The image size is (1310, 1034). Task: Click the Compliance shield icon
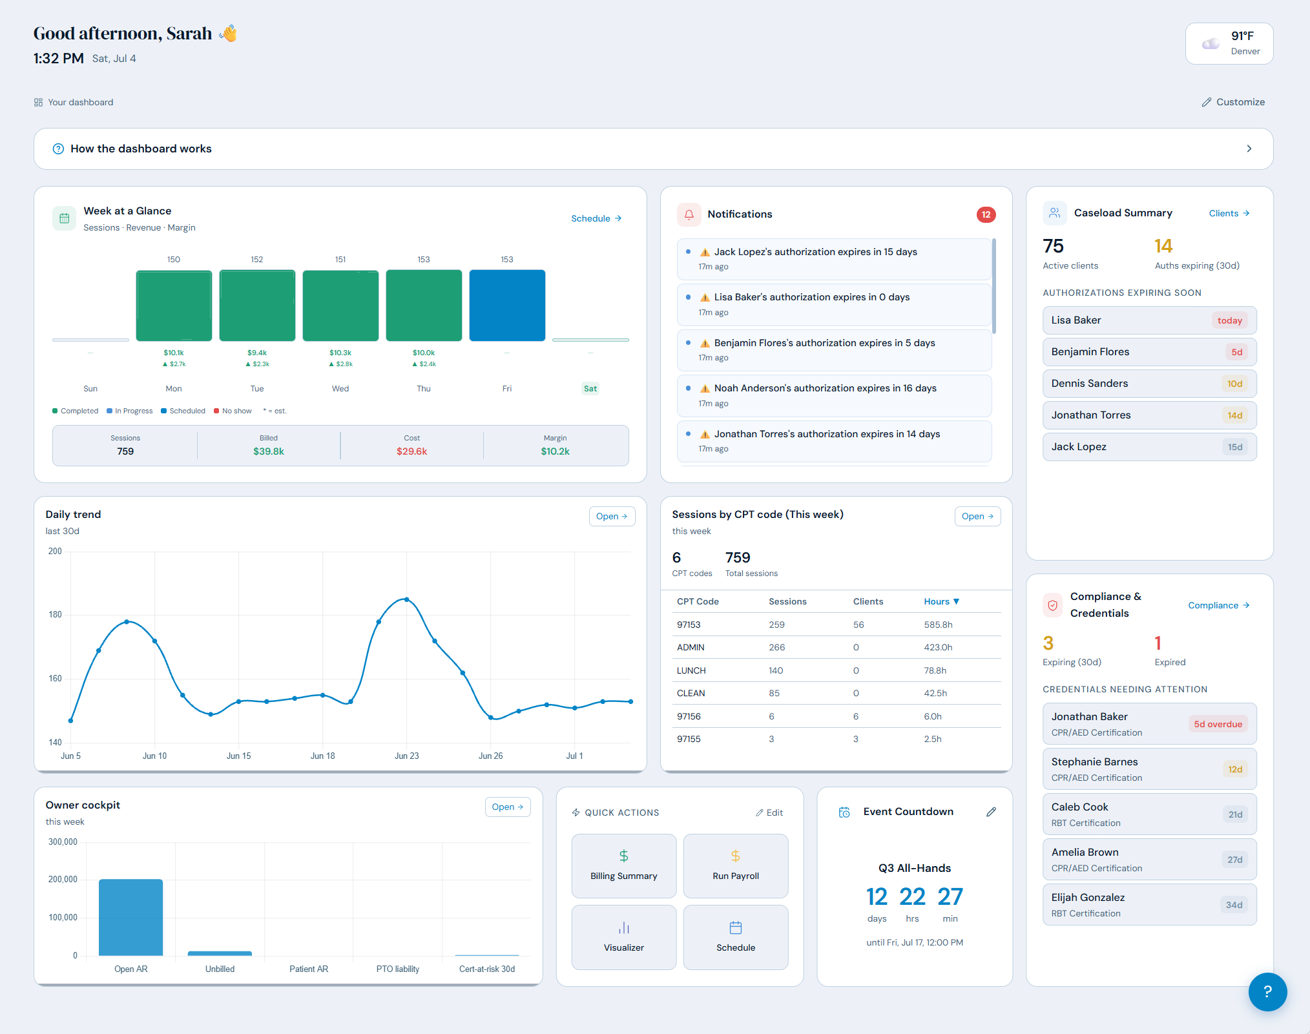point(1053,605)
